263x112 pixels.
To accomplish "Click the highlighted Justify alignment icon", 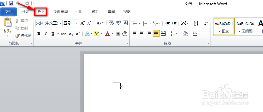I will pos(156,33).
